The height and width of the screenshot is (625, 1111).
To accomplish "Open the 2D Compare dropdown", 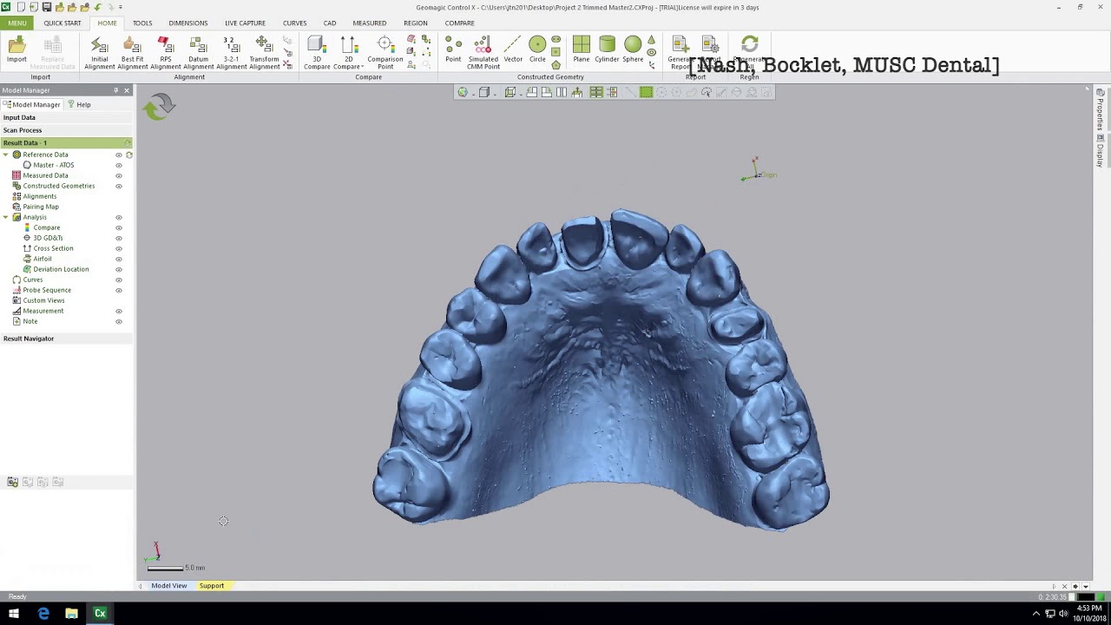I will [x=349, y=52].
